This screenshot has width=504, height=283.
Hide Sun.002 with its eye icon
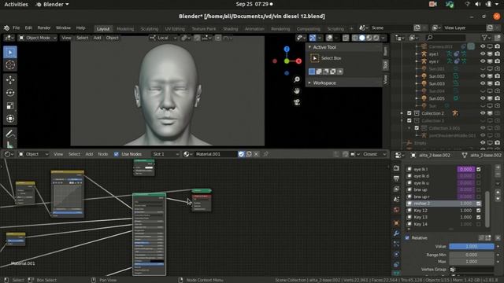tap(483, 76)
